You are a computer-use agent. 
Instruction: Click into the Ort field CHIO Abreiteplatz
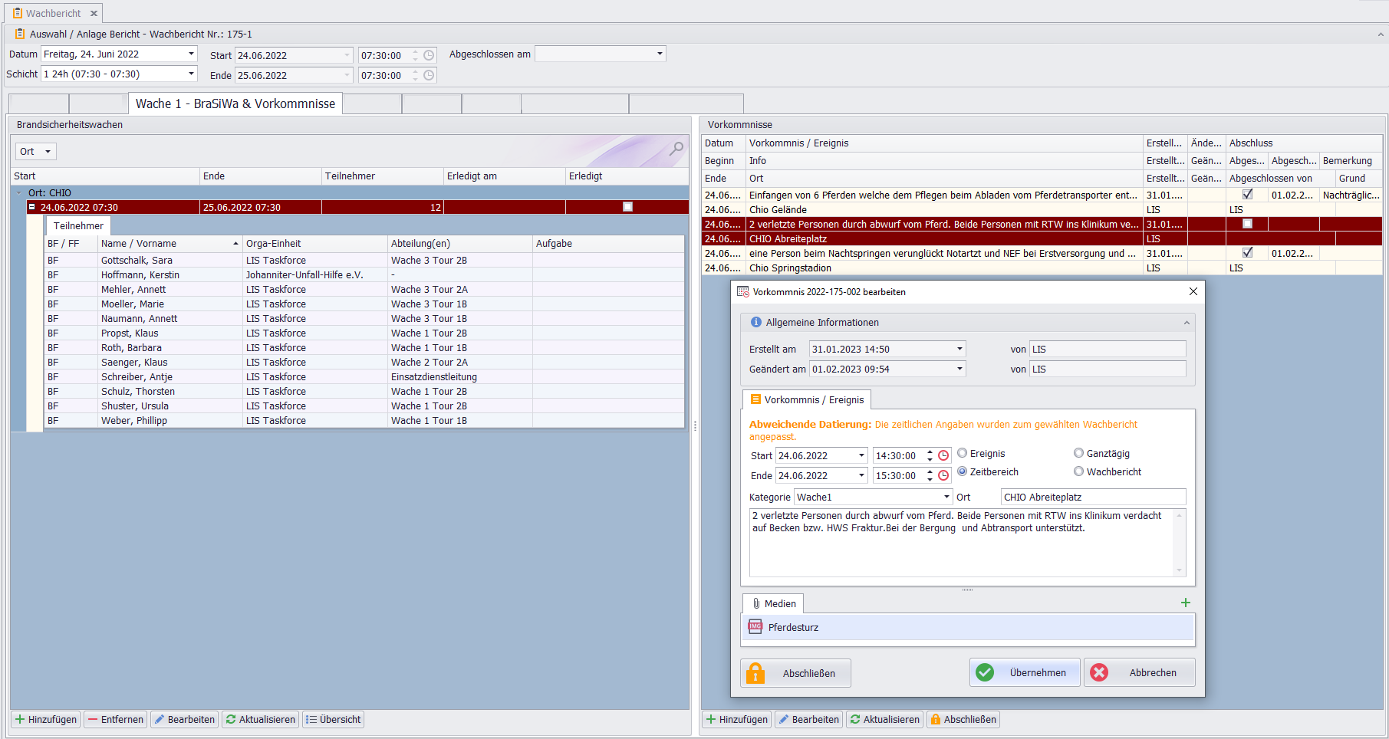coord(1092,497)
